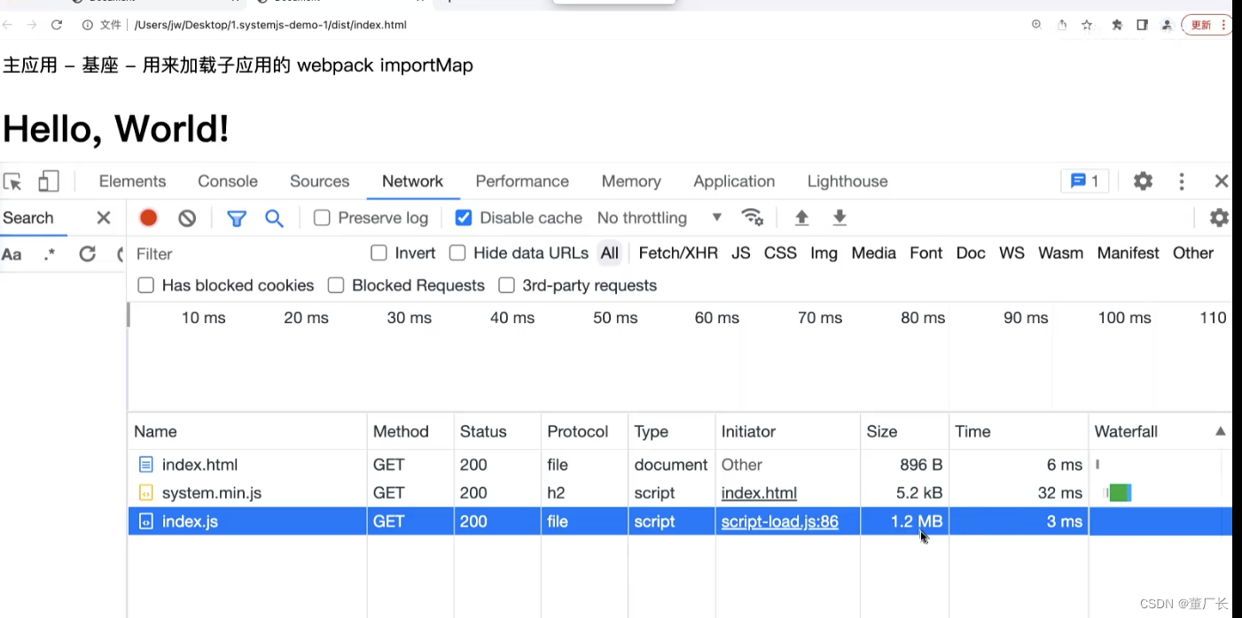Open DevTools settings gear icon

[x=1143, y=182]
